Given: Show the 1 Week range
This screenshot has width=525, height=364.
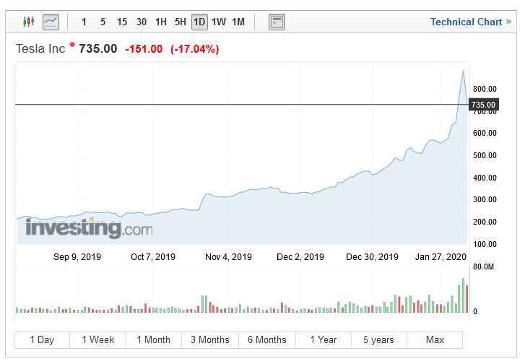Looking at the screenshot, I should tap(97, 340).
